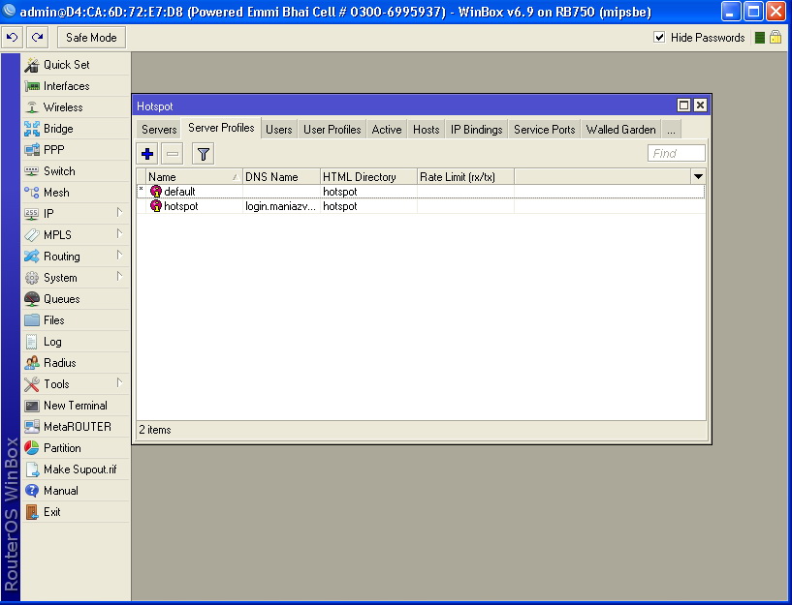
Task: Add a new server profile
Action: click(146, 153)
